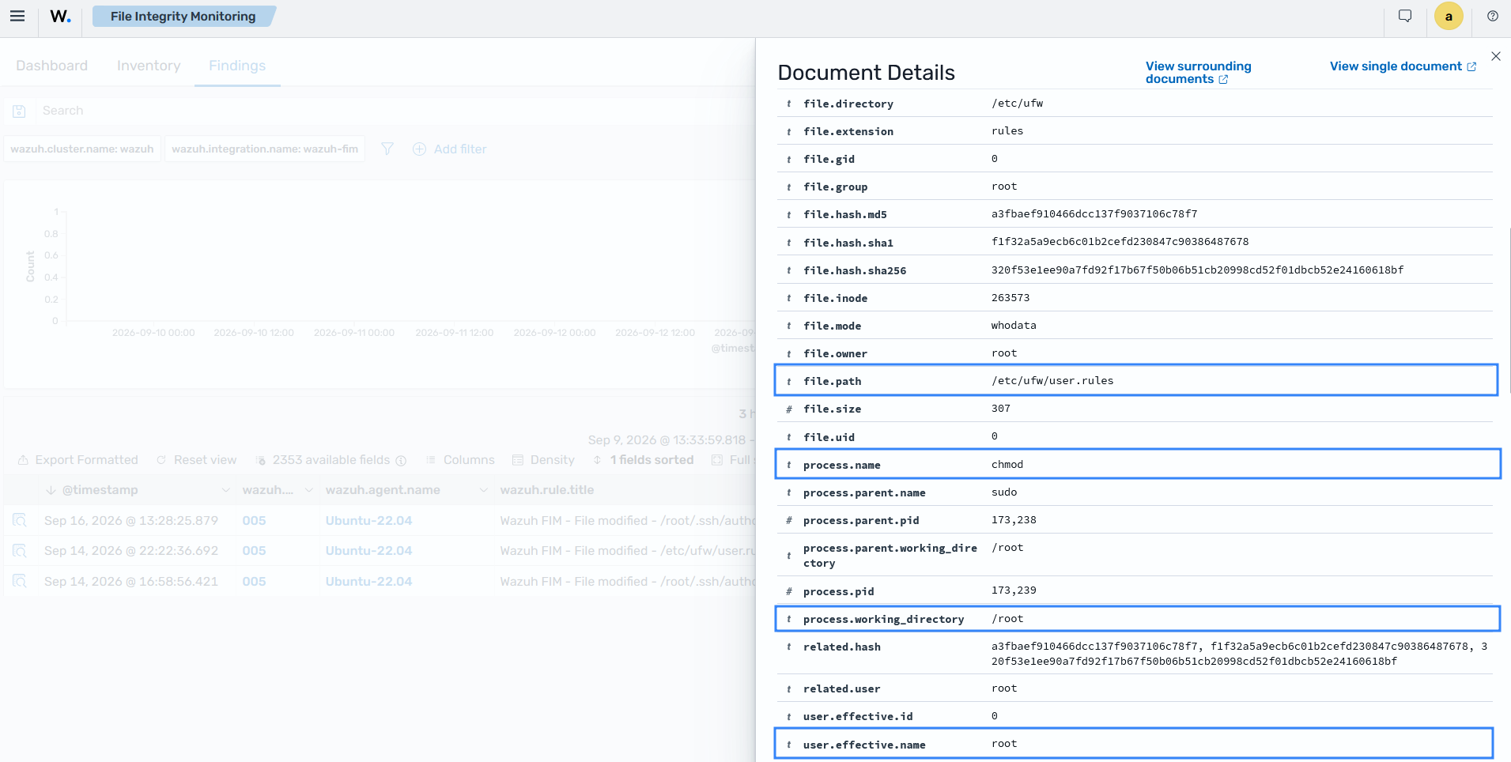Image resolution: width=1511 pixels, height=762 pixels.
Task: Click the file.path value /etc/ufw/user.rules
Action: 1052,381
